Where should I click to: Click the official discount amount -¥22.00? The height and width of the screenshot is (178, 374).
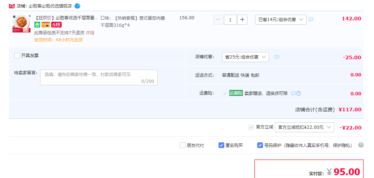(350, 128)
